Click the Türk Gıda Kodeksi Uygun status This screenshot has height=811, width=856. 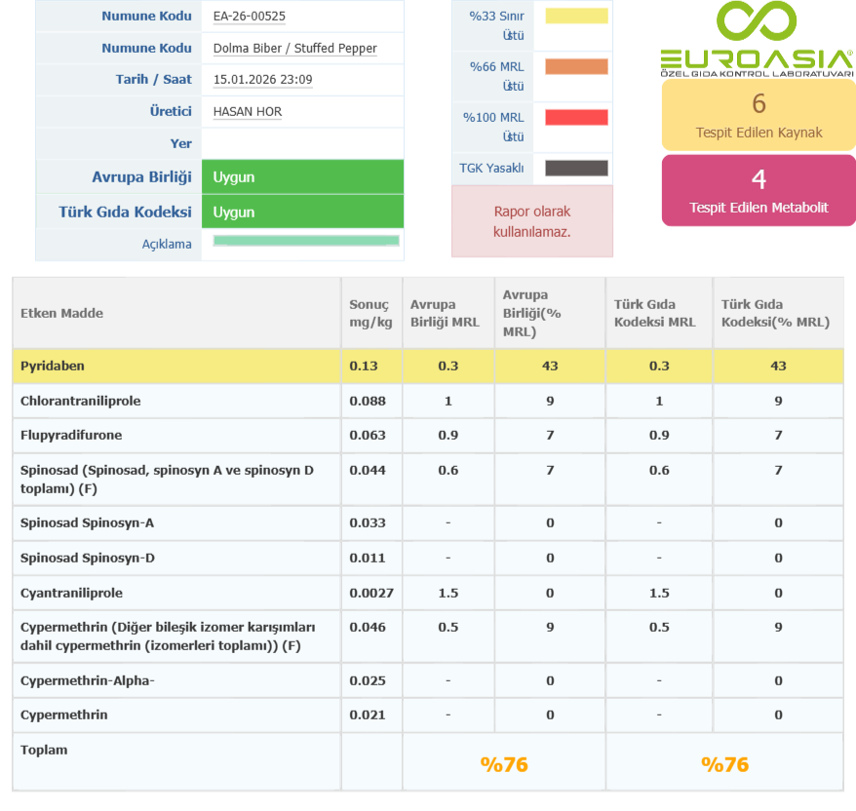[302, 212]
